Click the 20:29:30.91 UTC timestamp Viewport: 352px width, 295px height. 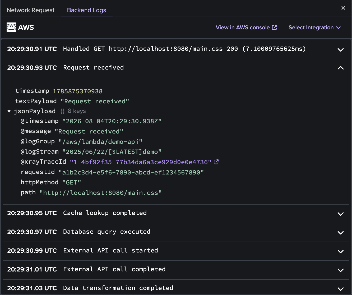pos(32,49)
